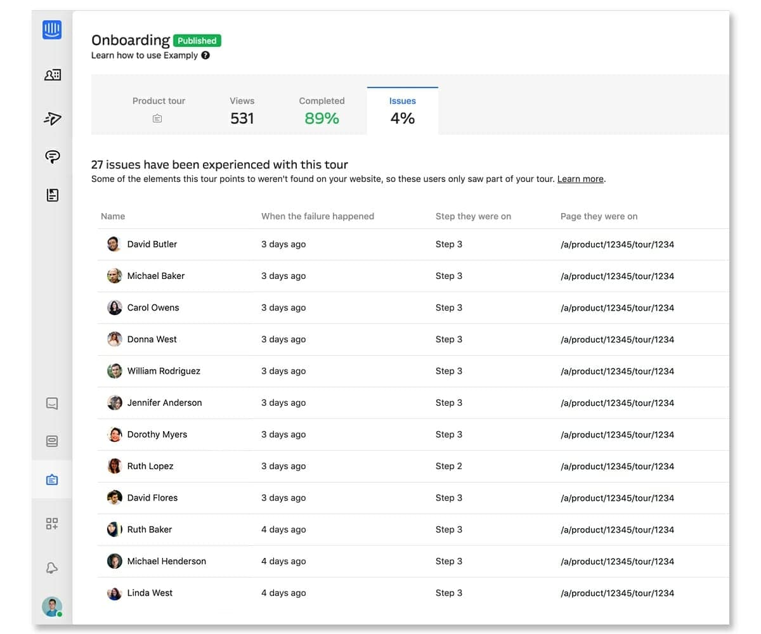Open the notifications bell icon
Viewport: 761px width, 634px height.
[x=52, y=568]
